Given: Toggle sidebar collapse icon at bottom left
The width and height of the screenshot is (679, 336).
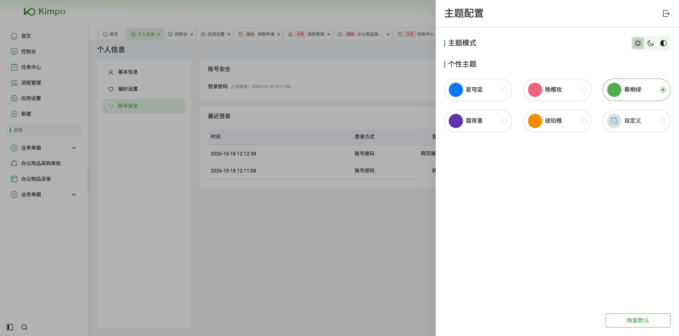Looking at the screenshot, I should [x=10, y=327].
